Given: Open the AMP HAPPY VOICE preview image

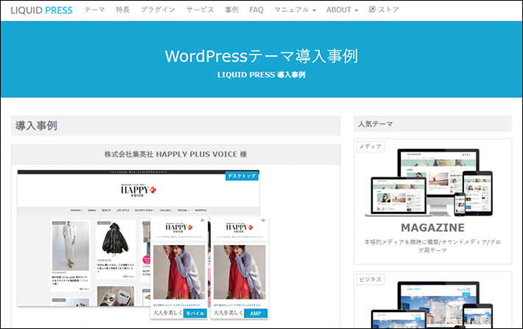Looking at the screenshot, I should tap(239, 268).
